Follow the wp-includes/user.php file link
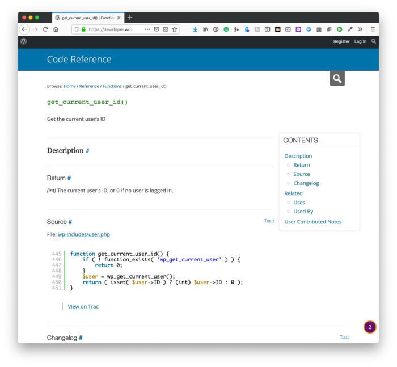The image size is (397, 367). click(84, 234)
